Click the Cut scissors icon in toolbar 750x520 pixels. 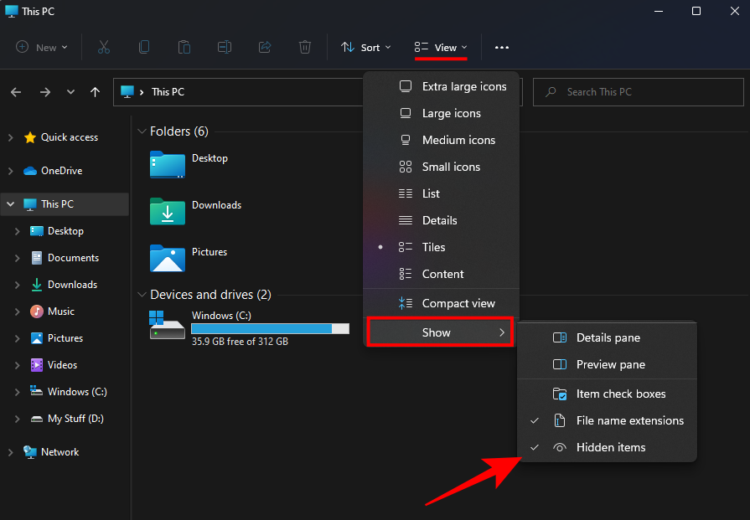[x=104, y=48]
